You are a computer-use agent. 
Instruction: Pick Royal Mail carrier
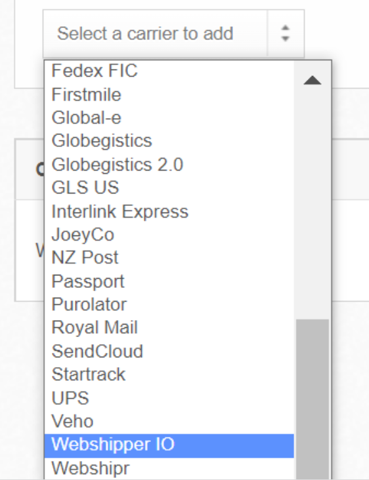[x=169, y=328]
